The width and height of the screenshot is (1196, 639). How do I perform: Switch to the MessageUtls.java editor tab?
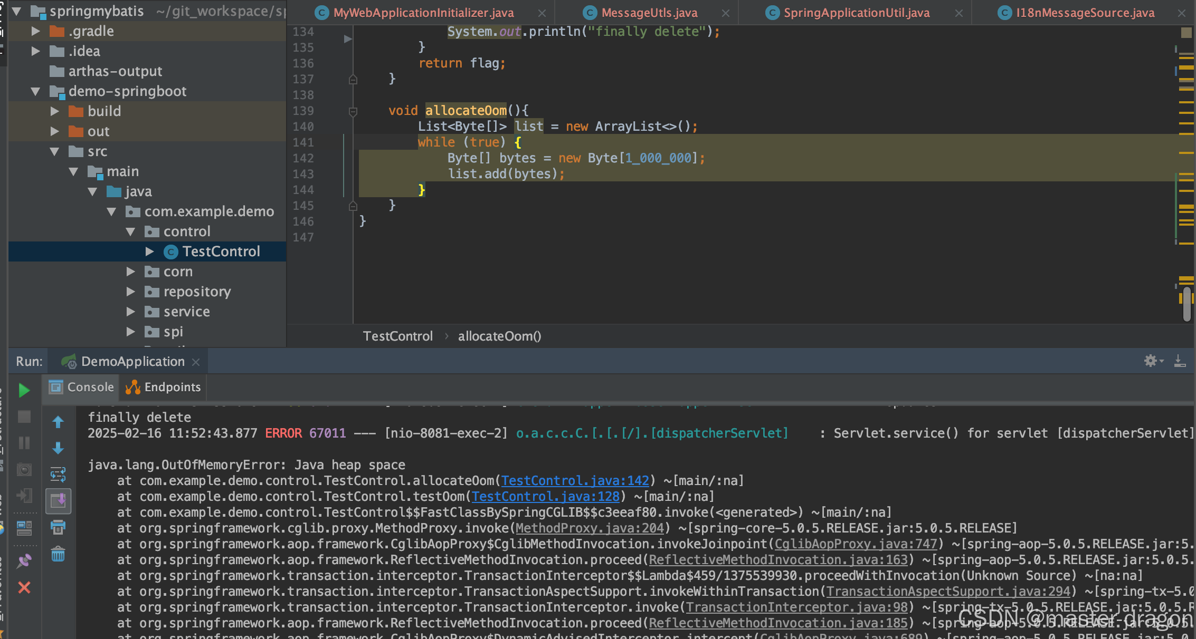649,13
